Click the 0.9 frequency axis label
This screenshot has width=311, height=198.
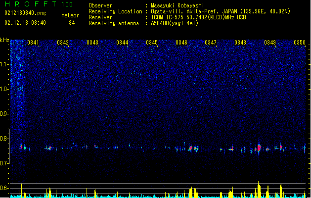pyautogui.click(x=3, y=114)
